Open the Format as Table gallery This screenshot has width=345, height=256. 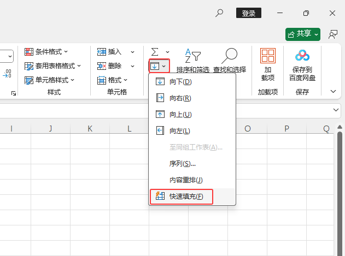point(53,66)
